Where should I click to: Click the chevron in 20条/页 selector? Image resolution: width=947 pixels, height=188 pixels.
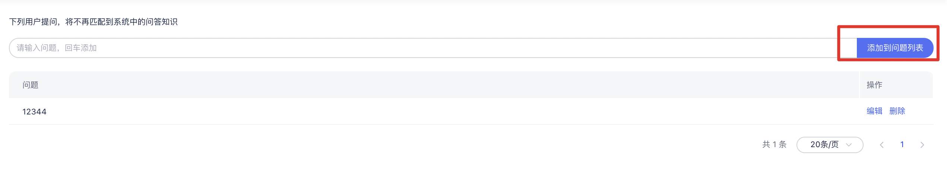click(x=849, y=145)
